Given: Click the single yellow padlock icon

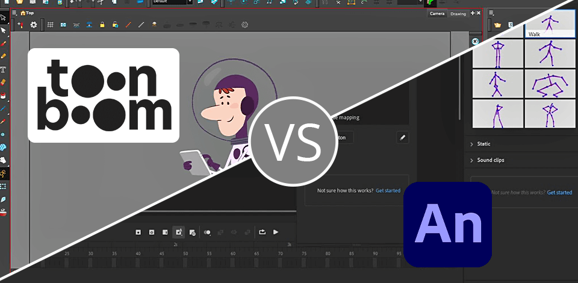Looking at the screenshot, I should 102,25.
